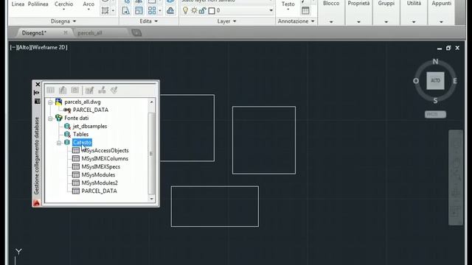Close the Disegno1* tab
472x265 pixels.
point(66,32)
